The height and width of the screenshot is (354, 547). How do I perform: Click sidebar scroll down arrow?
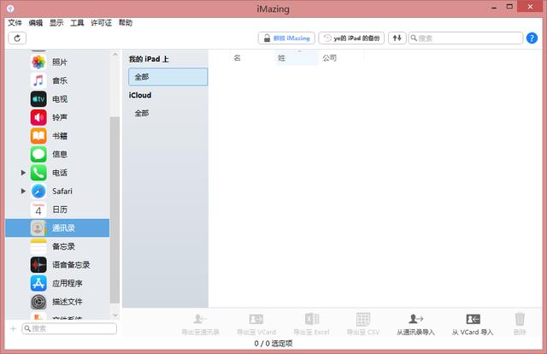click(x=115, y=316)
